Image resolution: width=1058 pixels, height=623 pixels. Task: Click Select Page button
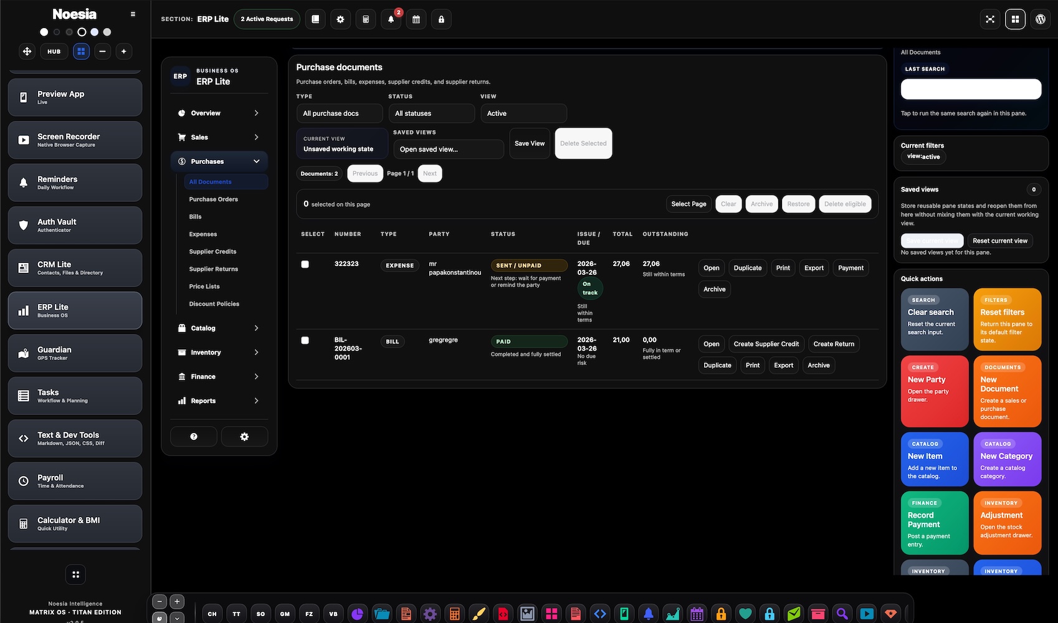[689, 204]
